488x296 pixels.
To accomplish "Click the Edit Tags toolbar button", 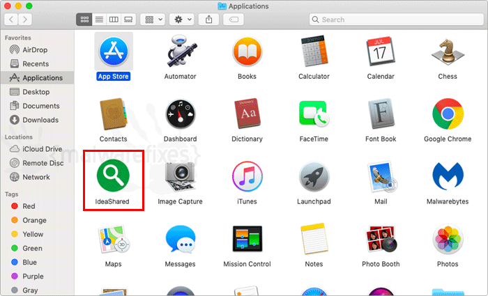I will [234, 20].
